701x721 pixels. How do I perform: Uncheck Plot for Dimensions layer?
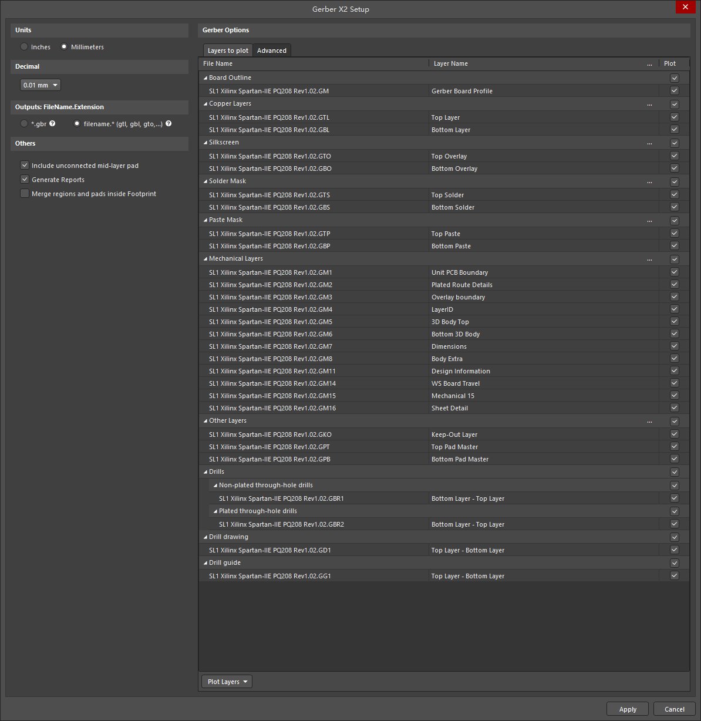(674, 346)
